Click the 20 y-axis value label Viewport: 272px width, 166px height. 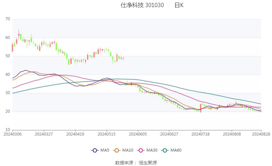(8, 111)
